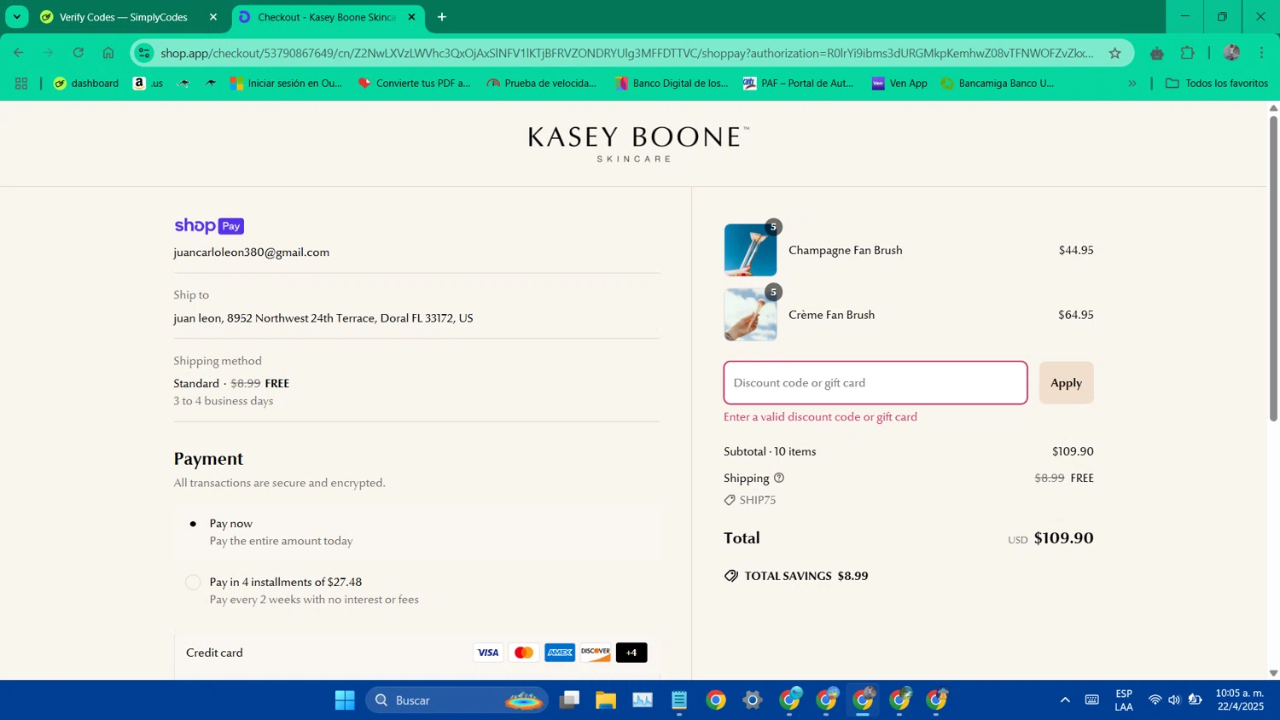Image resolution: width=1280 pixels, height=720 pixels.
Task: Open the Convierte tus PDF bookmark
Action: pos(414,84)
